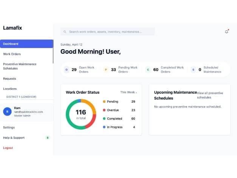Click the 0 Scheduled Maintenance stat
The image size is (237, 178).
(x=206, y=70)
